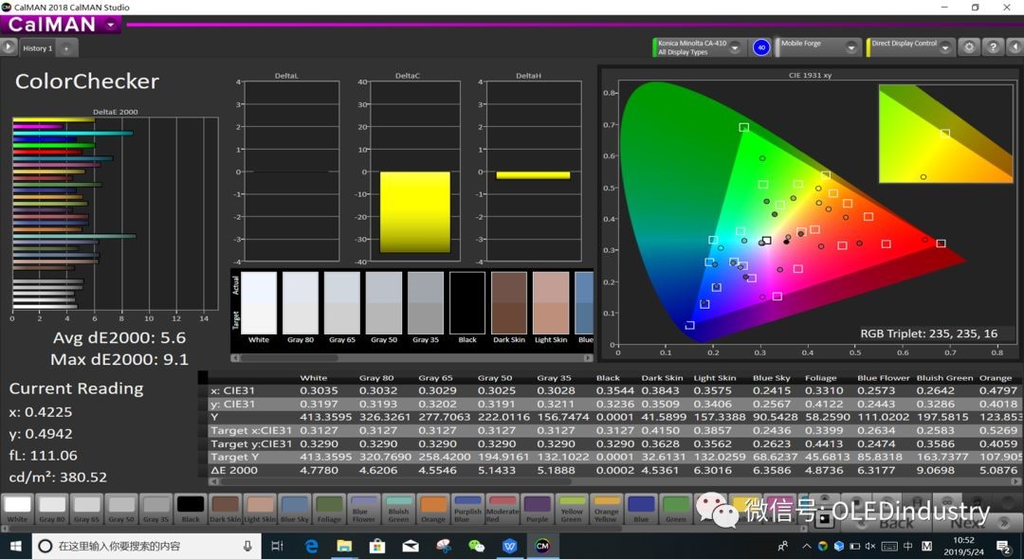This screenshot has height=559, width=1024.
Task: Open the Mobile Forge source dropdown
Action: click(x=850, y=47)
